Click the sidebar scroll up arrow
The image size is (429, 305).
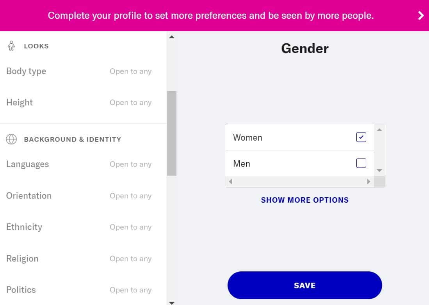[x=171, y=37]
